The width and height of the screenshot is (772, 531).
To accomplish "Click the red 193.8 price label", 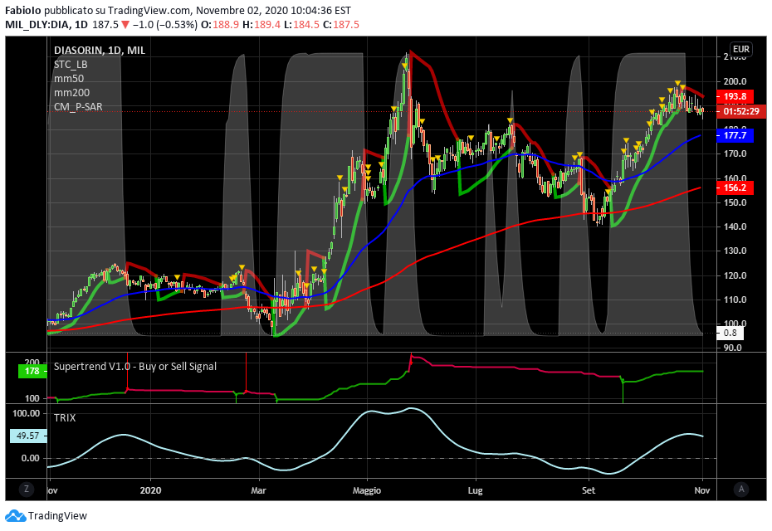I will [x=735, y=96].
